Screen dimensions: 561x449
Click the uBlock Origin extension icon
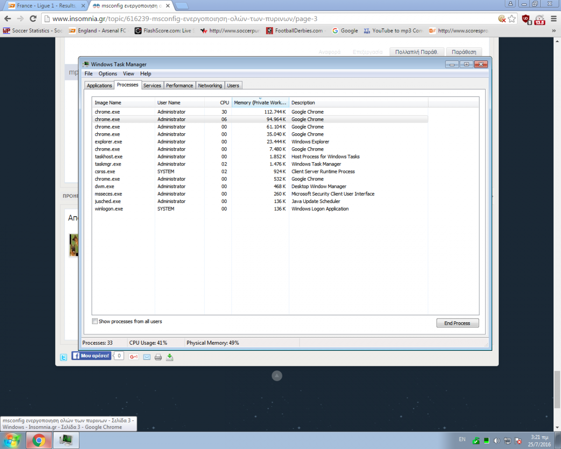(526, 19)
